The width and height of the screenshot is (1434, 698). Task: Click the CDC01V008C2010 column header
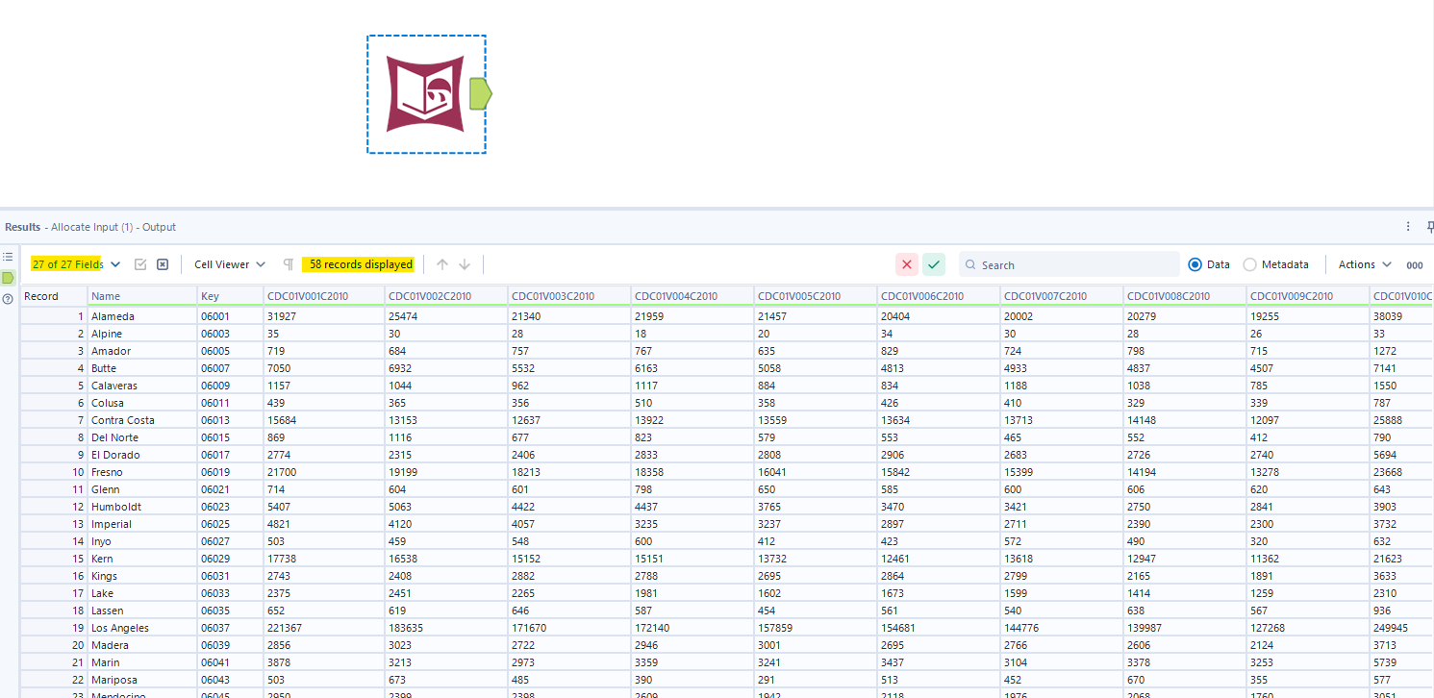1185,296
